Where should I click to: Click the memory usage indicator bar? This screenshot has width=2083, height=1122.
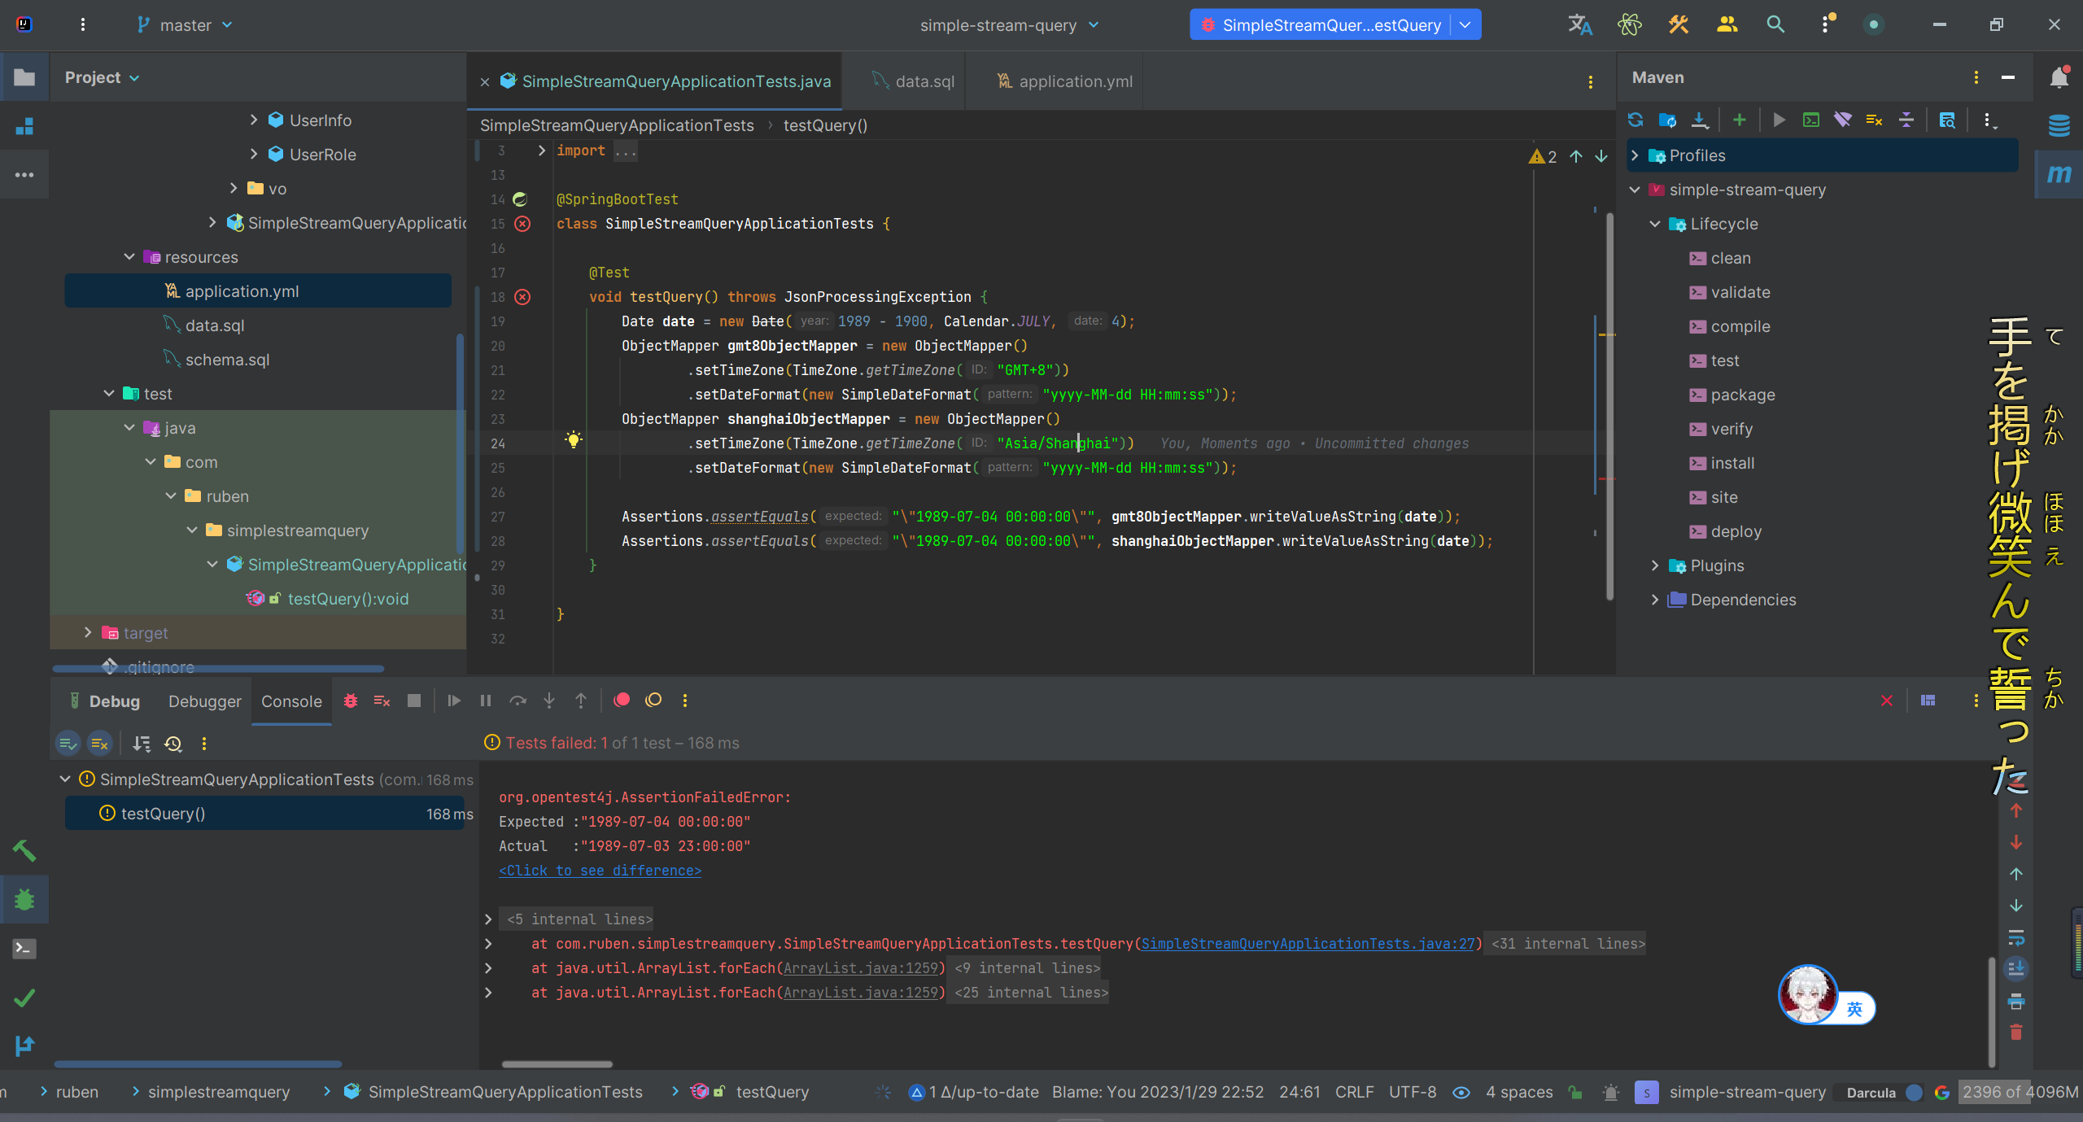[x=2018, y=1092]
